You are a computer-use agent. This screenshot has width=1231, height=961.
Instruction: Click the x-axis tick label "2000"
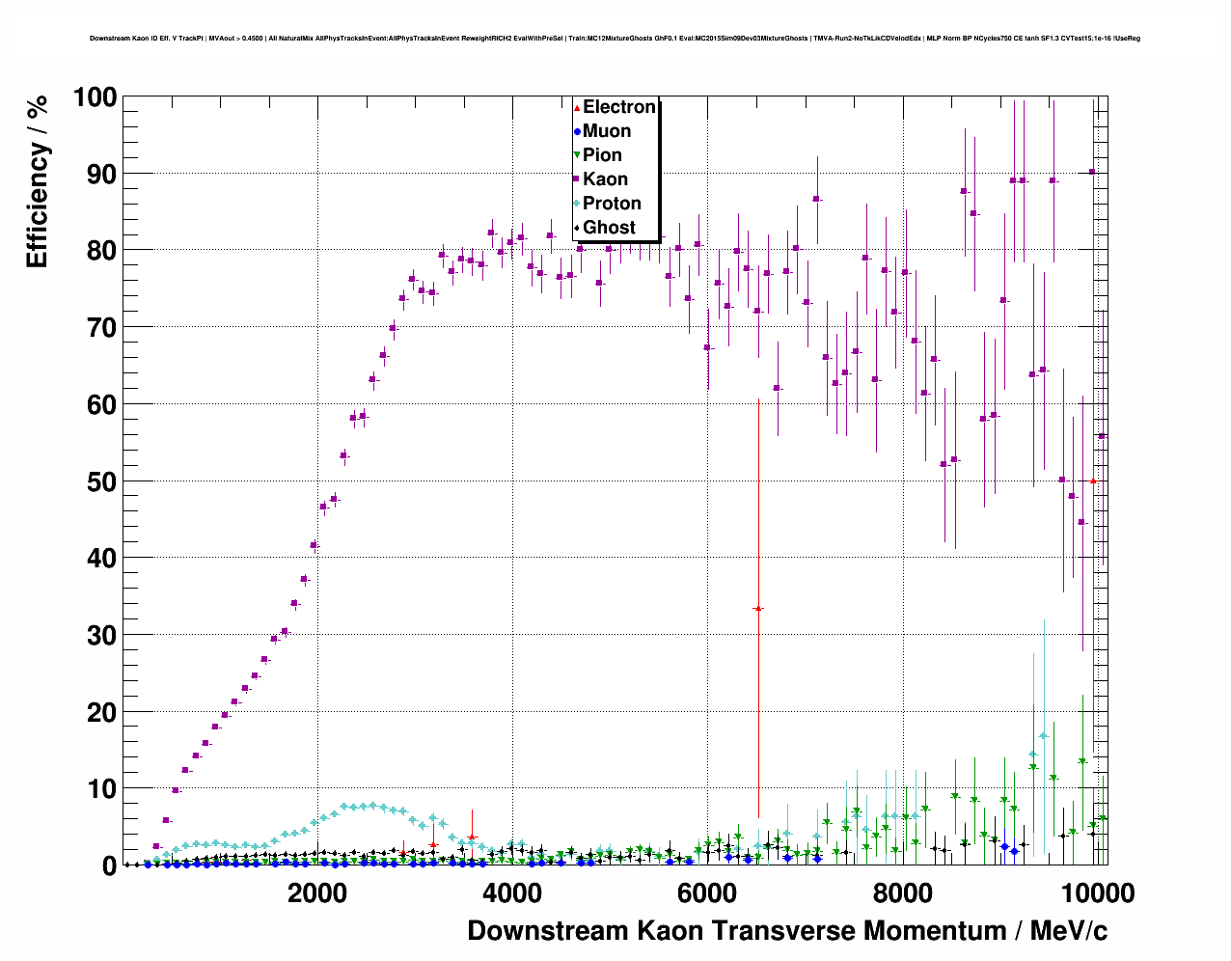(x=317, y=892)
